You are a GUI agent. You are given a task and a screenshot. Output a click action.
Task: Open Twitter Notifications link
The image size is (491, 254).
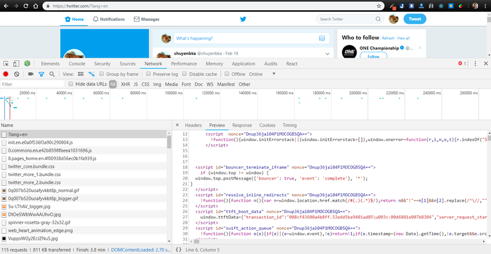click(109, 19)
